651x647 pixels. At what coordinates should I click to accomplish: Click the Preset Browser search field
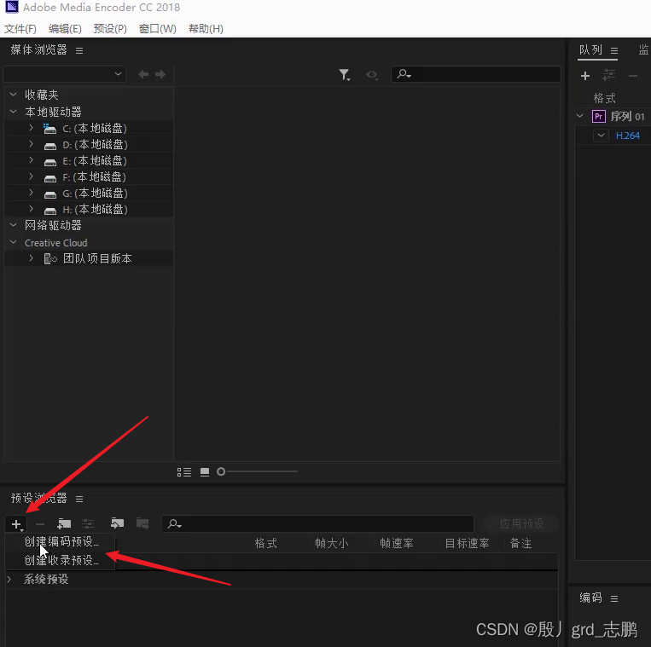(317, 523)
